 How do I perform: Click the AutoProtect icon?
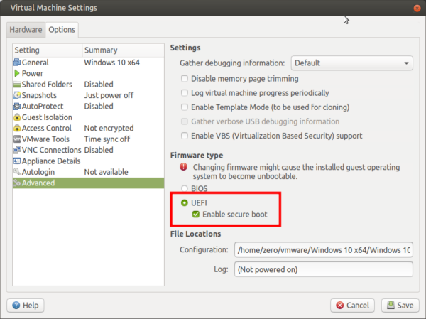(17, 106)
